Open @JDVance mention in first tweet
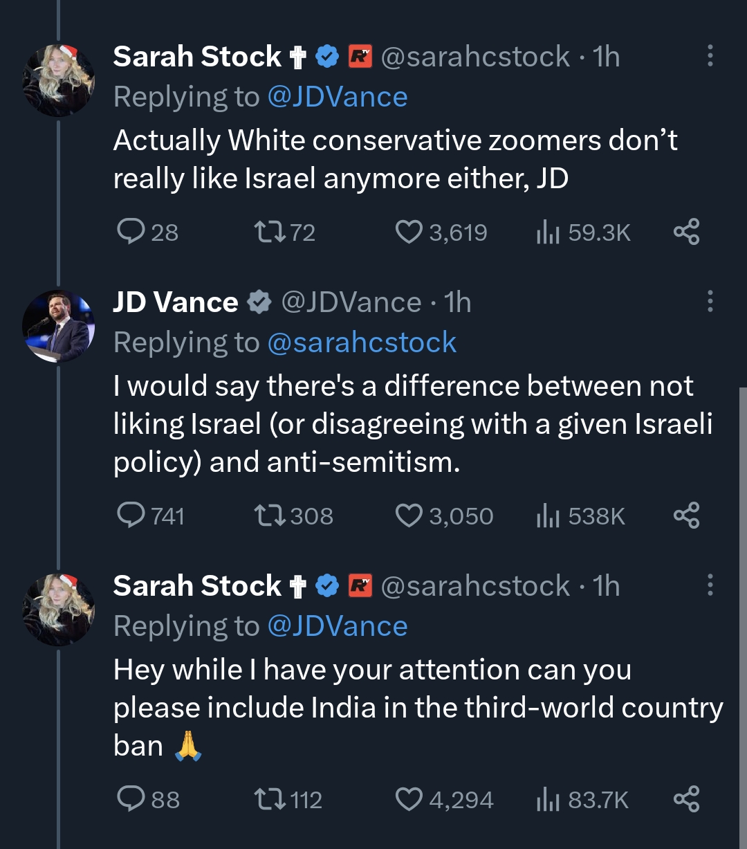 (337, 97)
